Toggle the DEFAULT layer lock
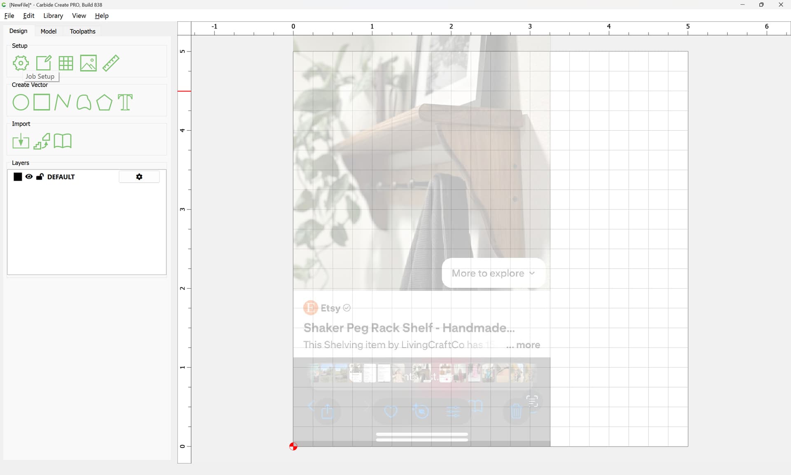Image resolution: width=791 pixels, height=475 pixels. click(x=40, y=177)
